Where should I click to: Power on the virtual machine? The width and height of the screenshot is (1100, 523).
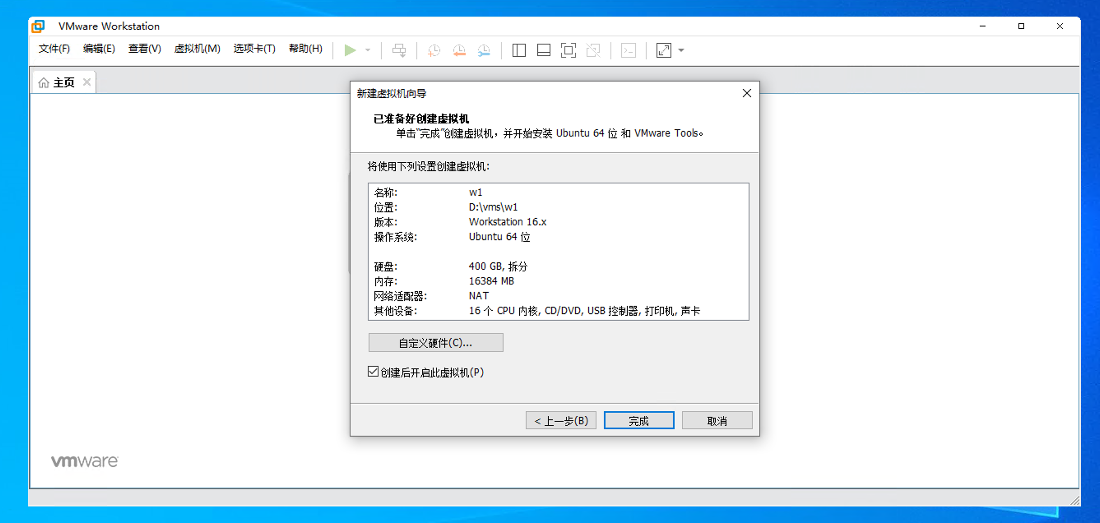click(350, 50)
